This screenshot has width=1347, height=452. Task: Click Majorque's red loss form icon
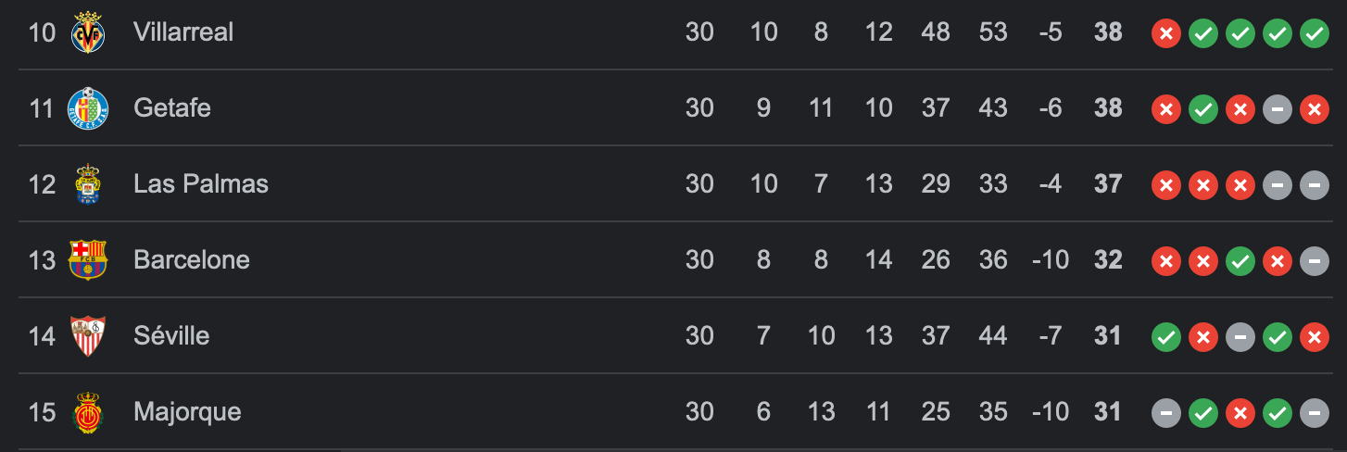[x=1240, y=413]
